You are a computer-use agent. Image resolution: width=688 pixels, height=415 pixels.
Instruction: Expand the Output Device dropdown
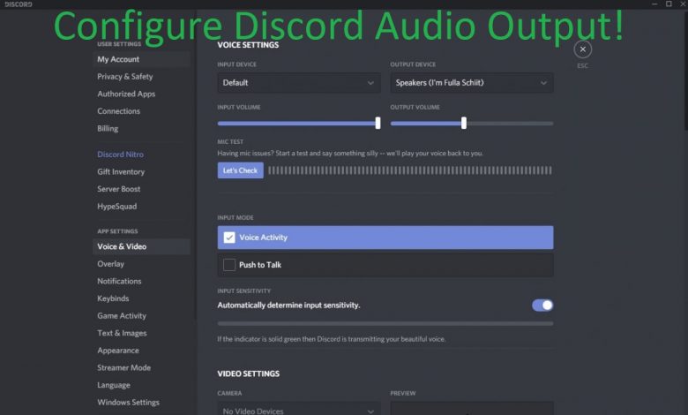tap(472, 83)
